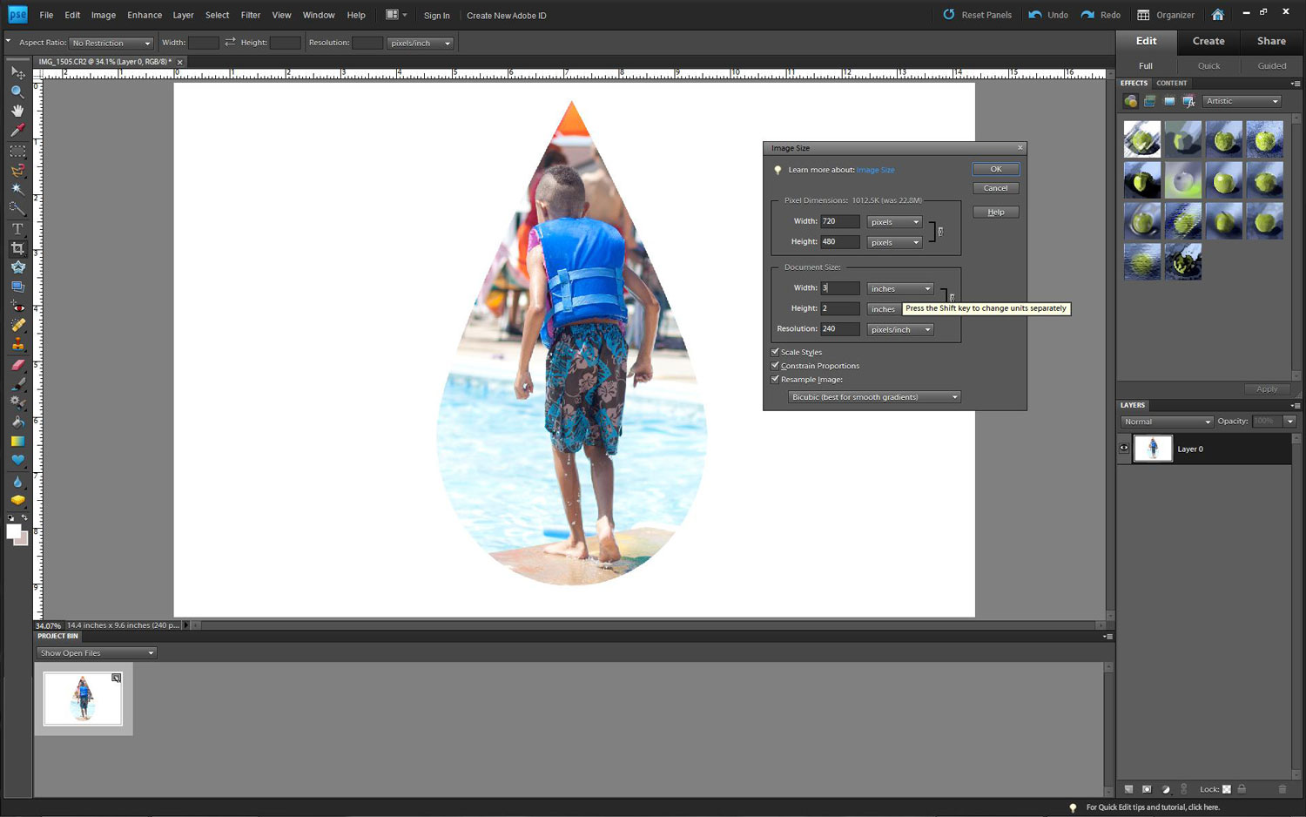Switch to the Create tab

coord(1208,41)
